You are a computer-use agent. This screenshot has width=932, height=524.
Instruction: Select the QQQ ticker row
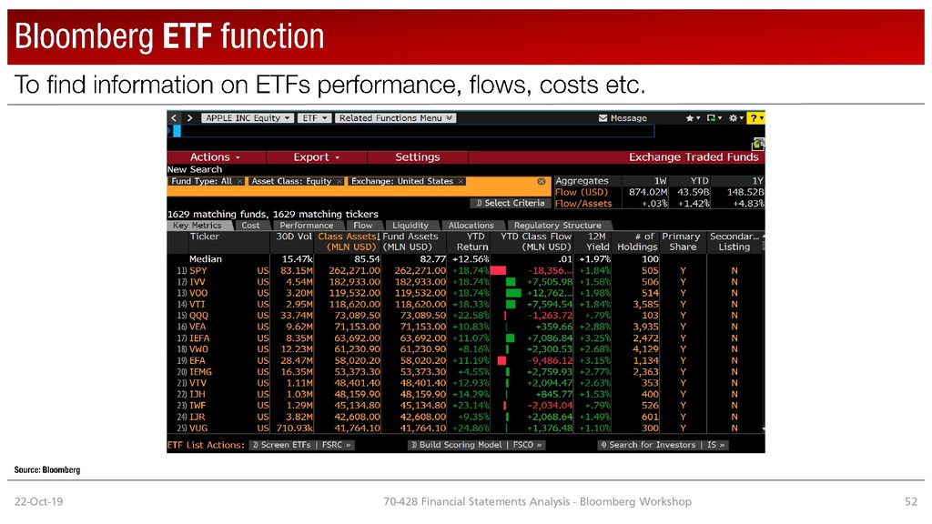click(x=465, y=316)
